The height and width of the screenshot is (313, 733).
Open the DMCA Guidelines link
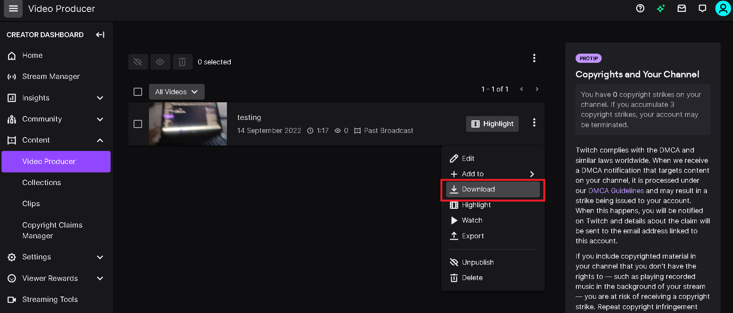pyautogui.click(x=616, y=191)
